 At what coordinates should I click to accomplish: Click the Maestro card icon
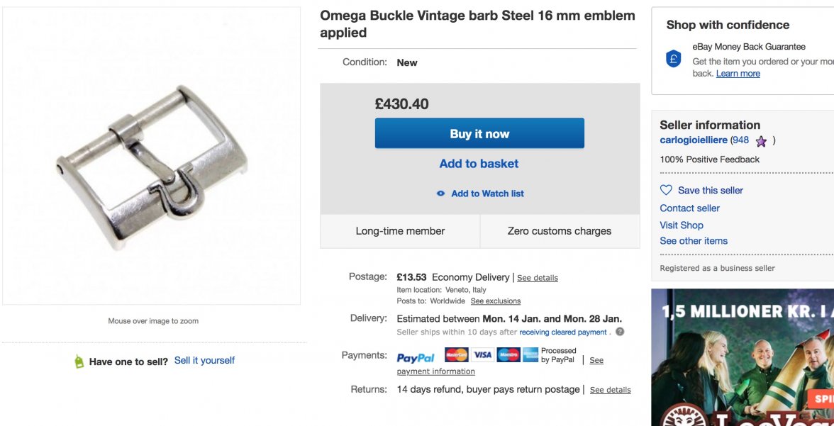pos(508,355)
